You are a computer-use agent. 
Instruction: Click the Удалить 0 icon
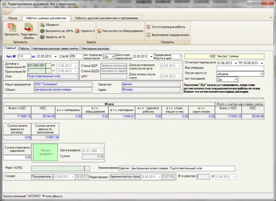pos(78,31)
